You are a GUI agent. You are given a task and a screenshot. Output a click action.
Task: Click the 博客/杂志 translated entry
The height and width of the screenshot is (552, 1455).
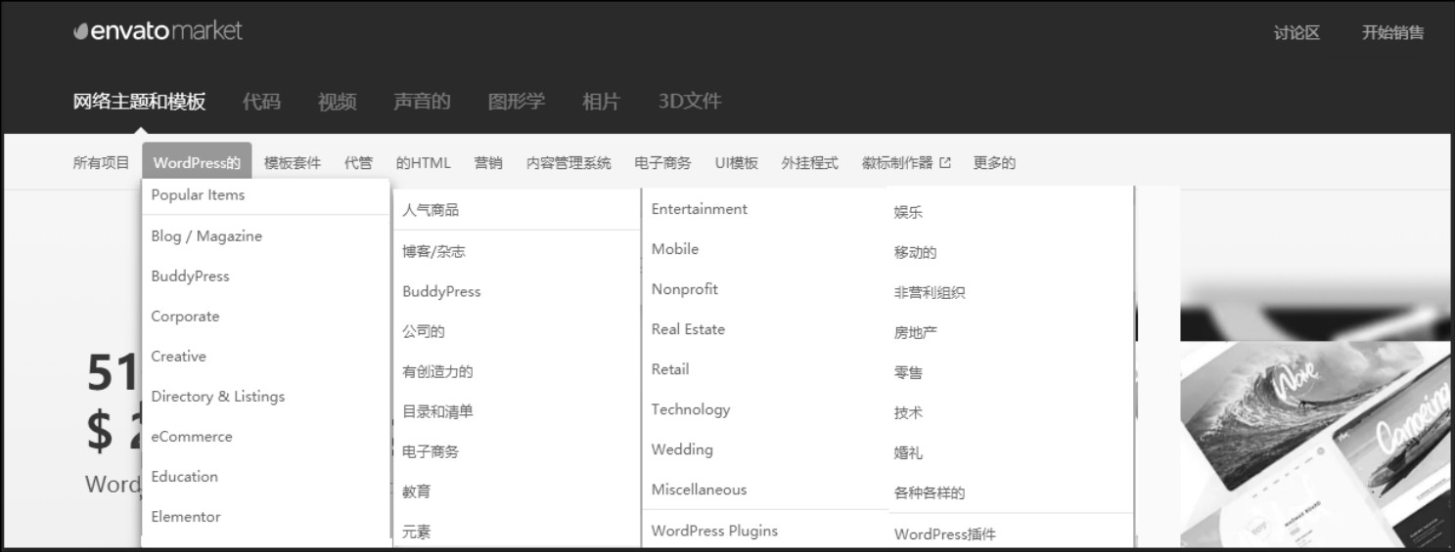(433, 252)
